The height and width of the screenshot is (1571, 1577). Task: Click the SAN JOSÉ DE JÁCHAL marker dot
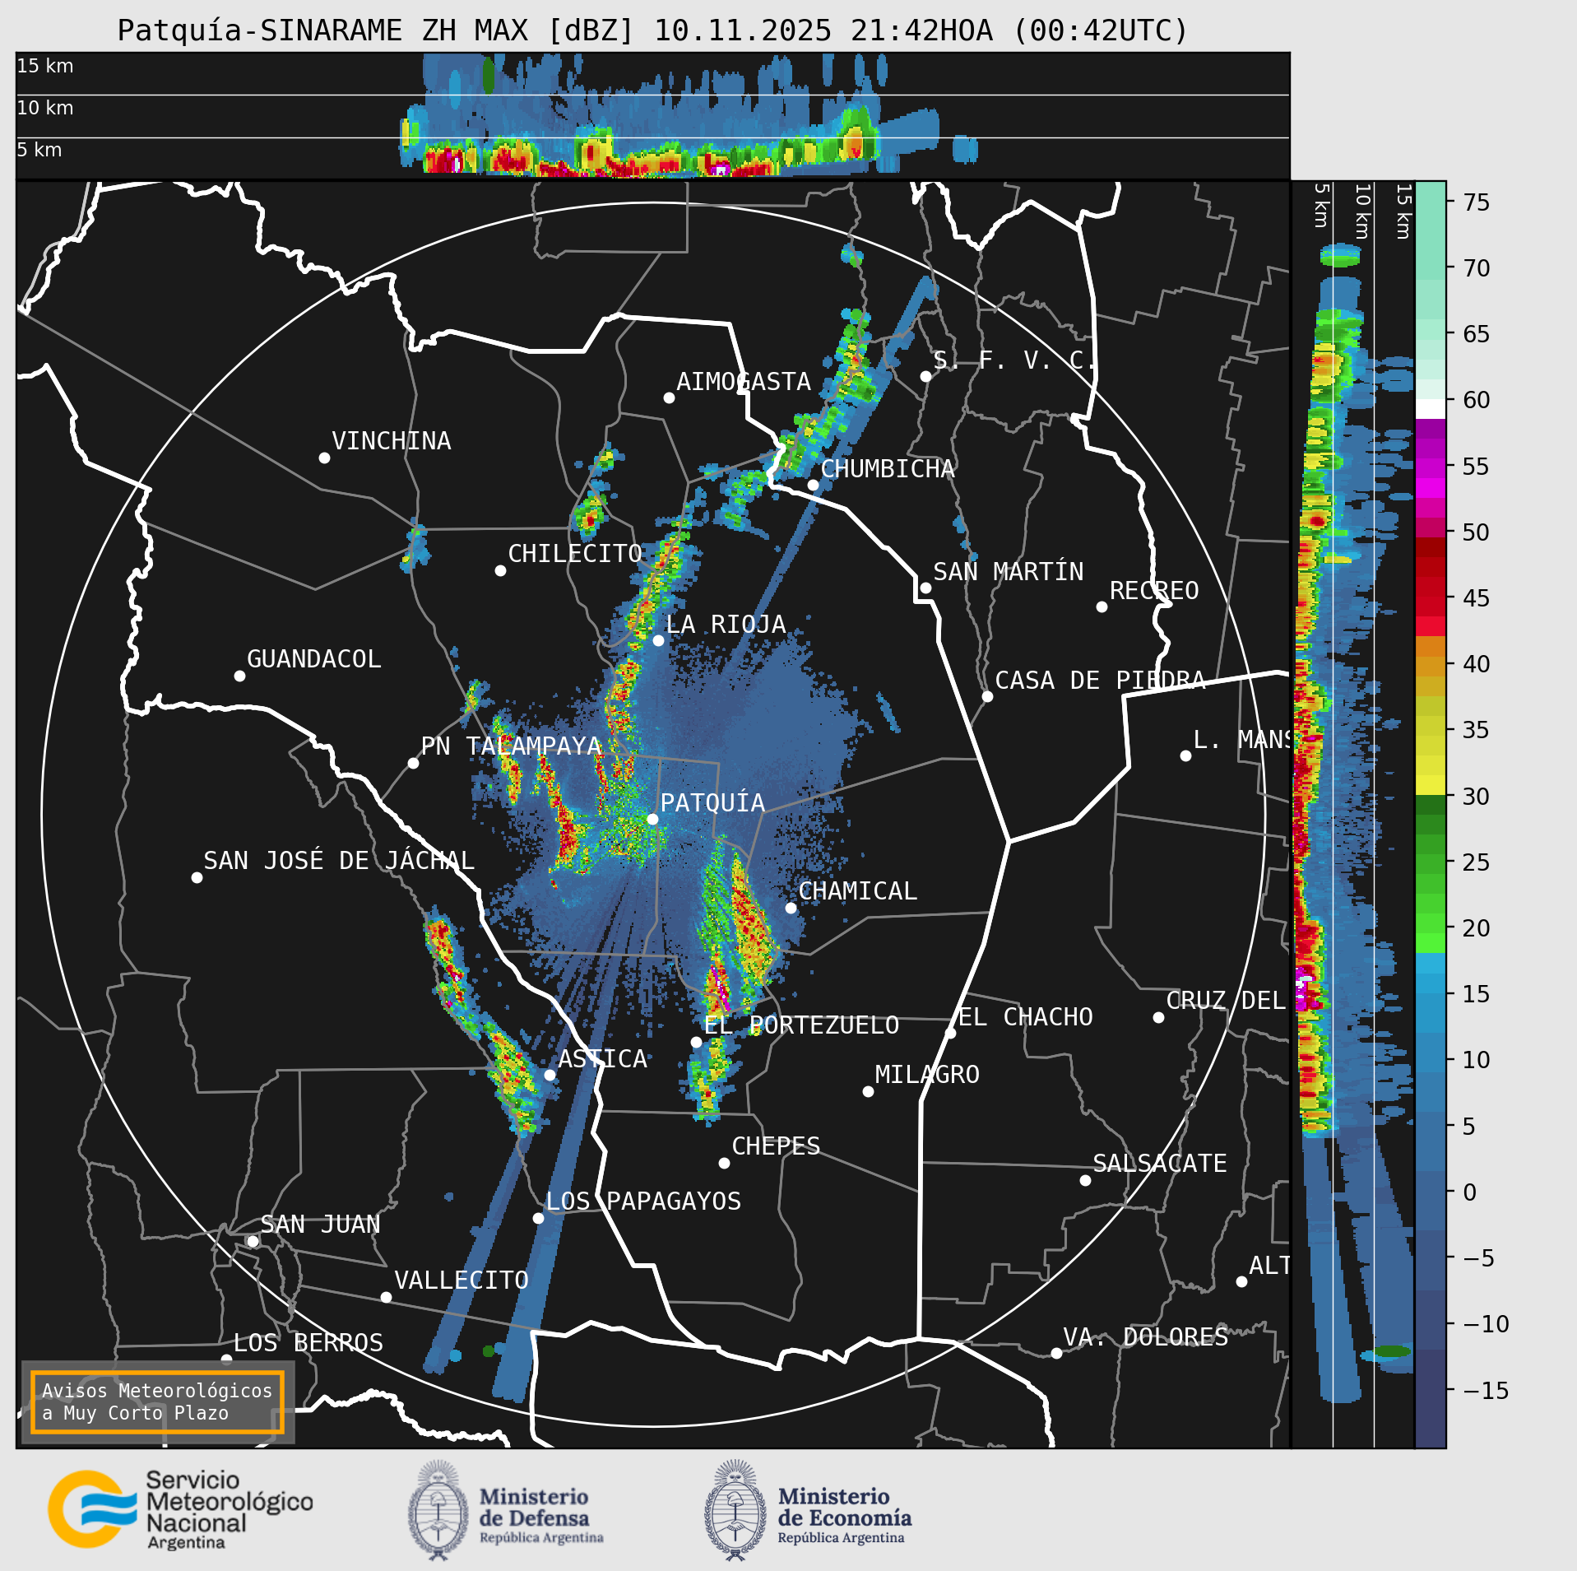197,877
